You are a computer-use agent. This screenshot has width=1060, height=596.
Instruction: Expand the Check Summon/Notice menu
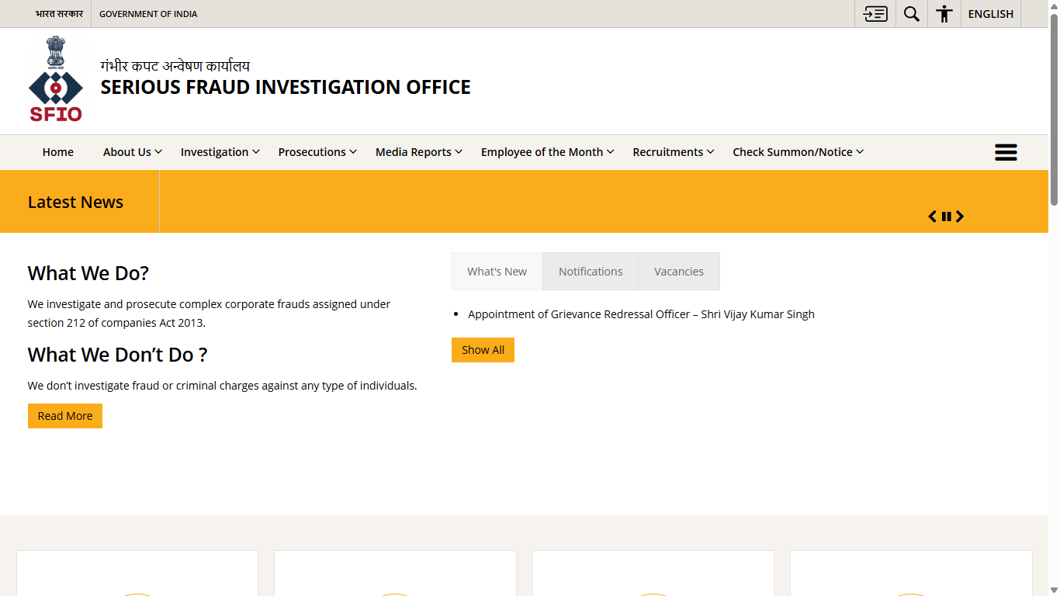tap(798, 152)
